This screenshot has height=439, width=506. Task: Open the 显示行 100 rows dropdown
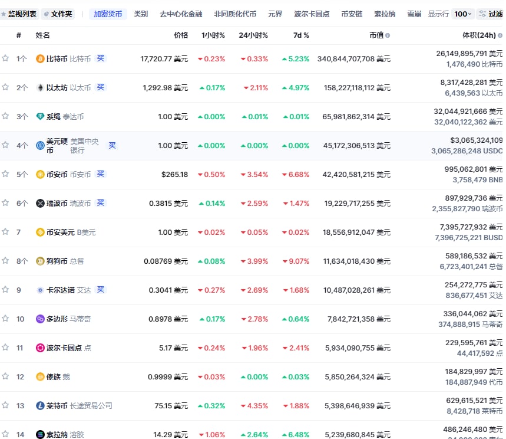pos(463,14)
